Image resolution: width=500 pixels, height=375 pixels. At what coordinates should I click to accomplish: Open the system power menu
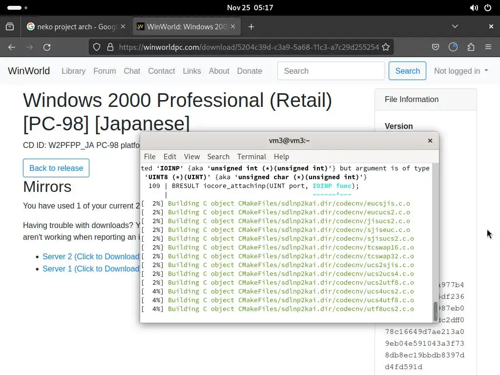tap(488, 8)
